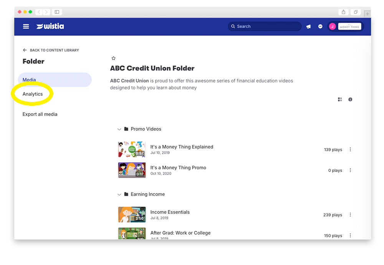
Task: Click the Wistia logo
Action: click(50, 26)
